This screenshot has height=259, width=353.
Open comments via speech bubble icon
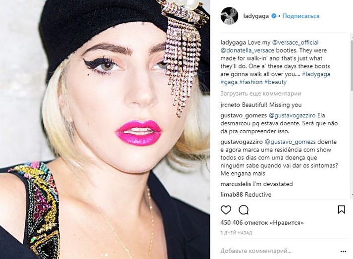pos(244,210)
